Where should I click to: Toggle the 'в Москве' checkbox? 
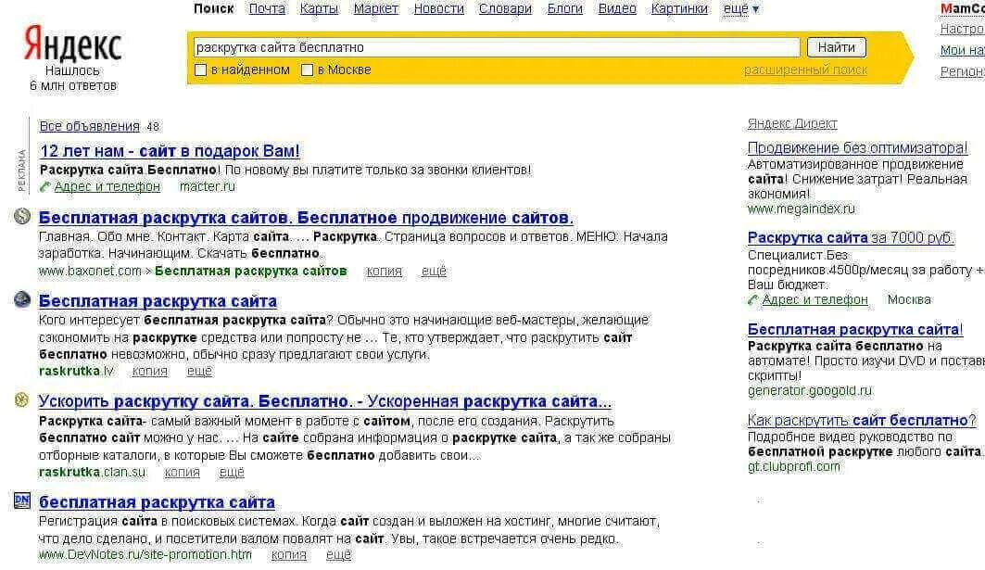coord(308,70)
